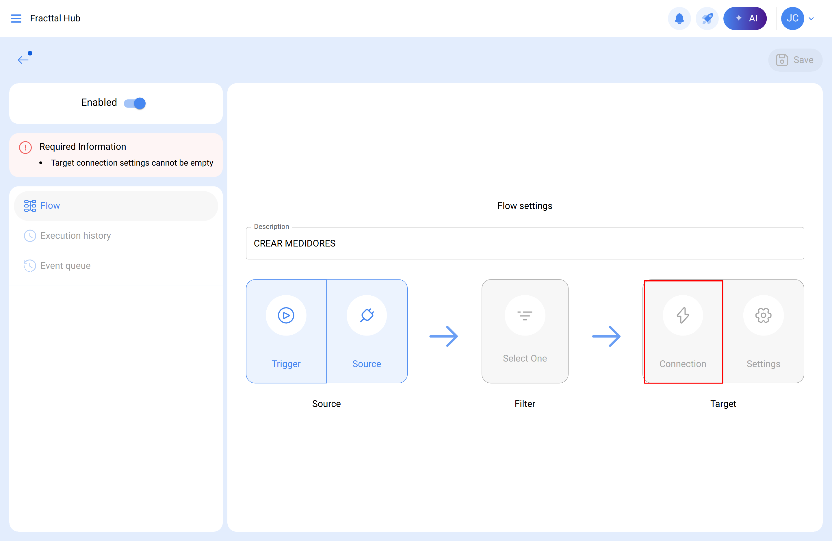Click the Fracttal Hub title
832x541 pixels.
(55, 18)
